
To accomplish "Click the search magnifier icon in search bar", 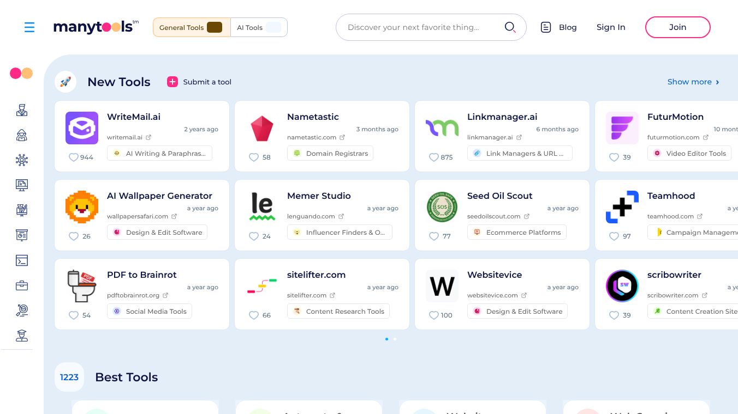I will click(x=510, y=27).
